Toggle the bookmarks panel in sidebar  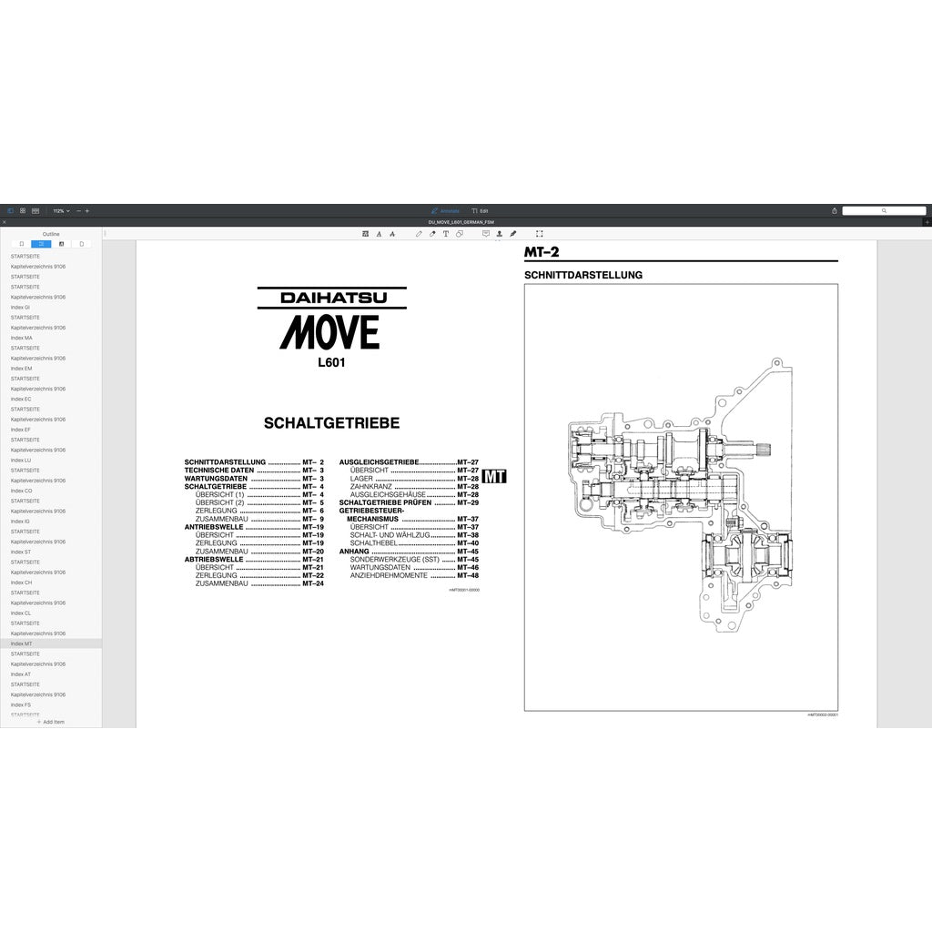pyautogui.click(x=22, y=244)
